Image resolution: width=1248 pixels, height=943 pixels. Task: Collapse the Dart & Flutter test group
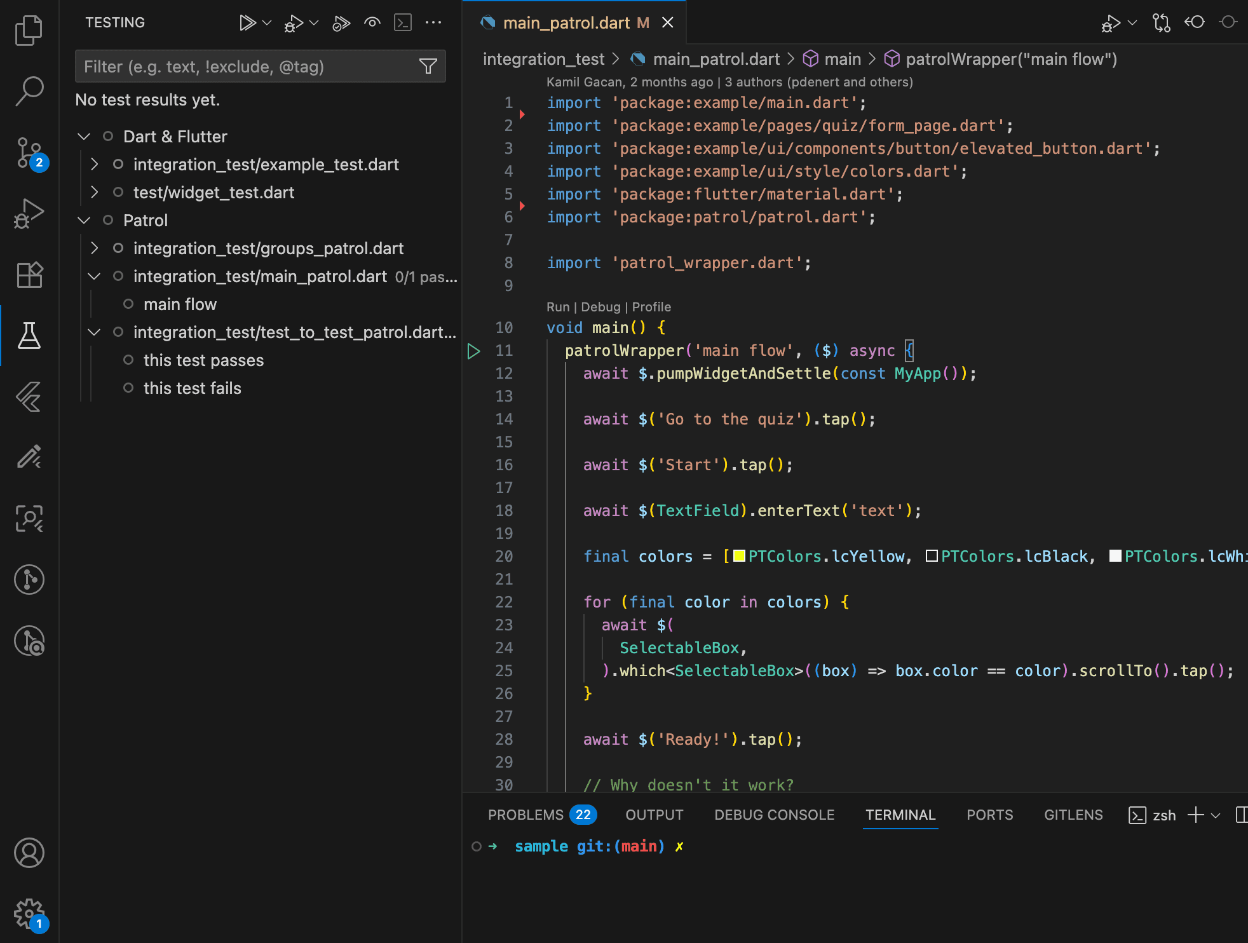click(x=83, y=136)
